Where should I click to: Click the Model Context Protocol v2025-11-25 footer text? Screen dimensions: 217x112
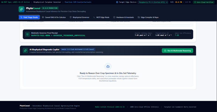(110, 107)
